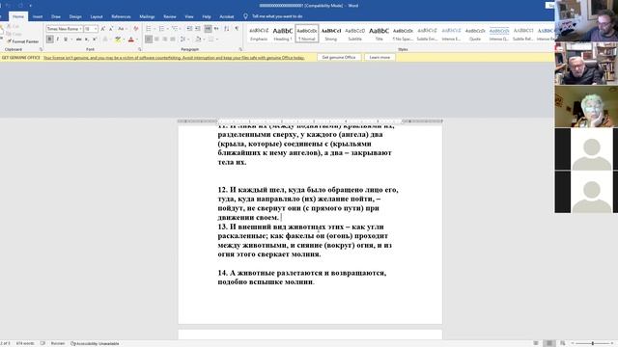Open font color dropdown arrow
618x347 pixels.
coord(137,39)
